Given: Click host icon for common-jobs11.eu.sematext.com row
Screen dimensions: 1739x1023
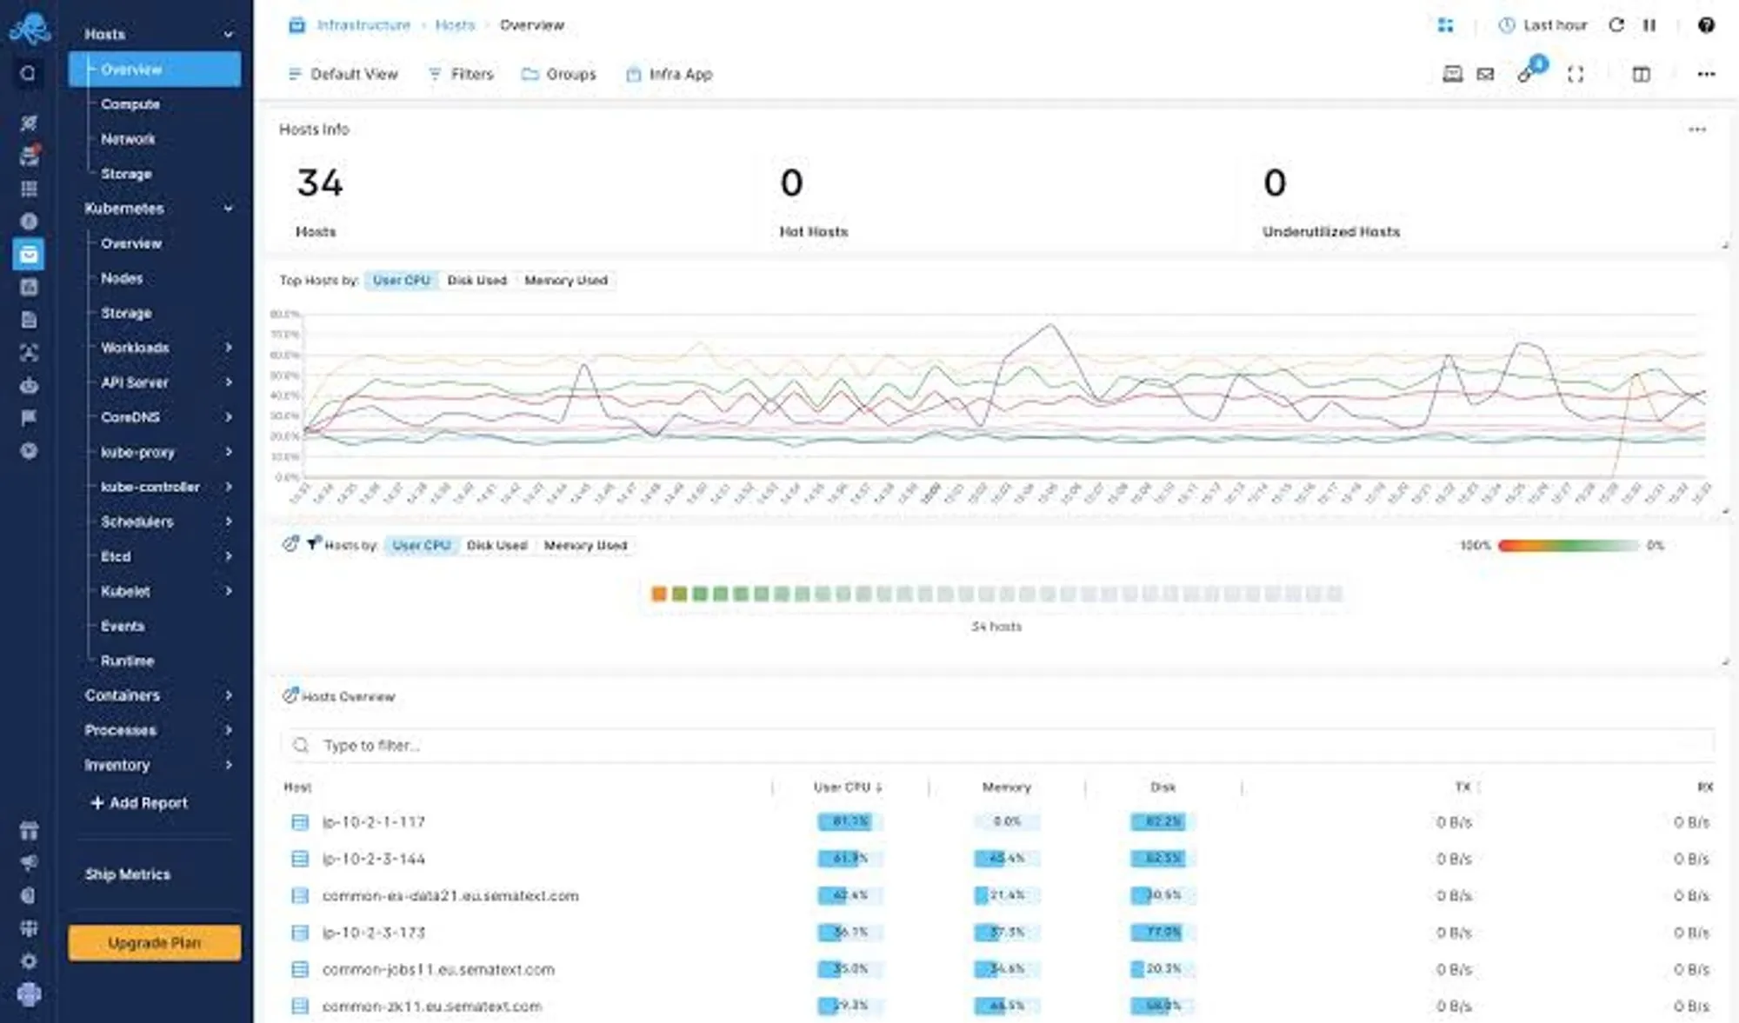Looking at the screenshot, I should tap(300, 969).
